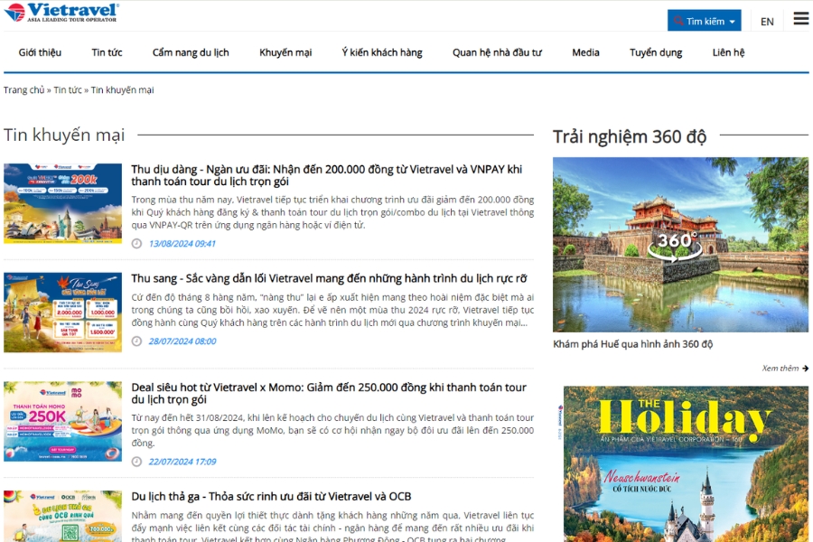Open the Tuyển dụng menu
The image size is (813, 542).
(656, 52)
